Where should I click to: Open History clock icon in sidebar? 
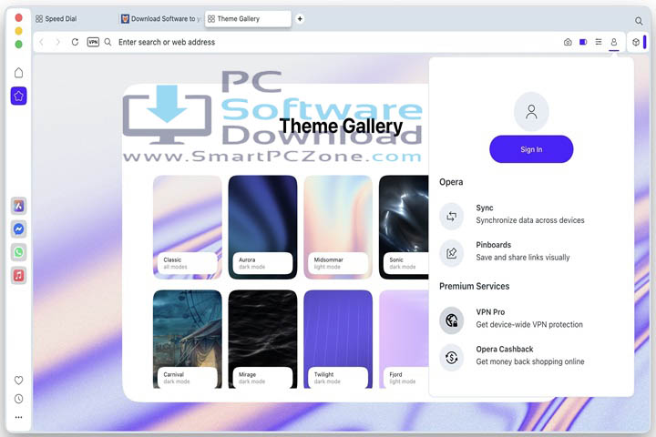pos(19,399)
